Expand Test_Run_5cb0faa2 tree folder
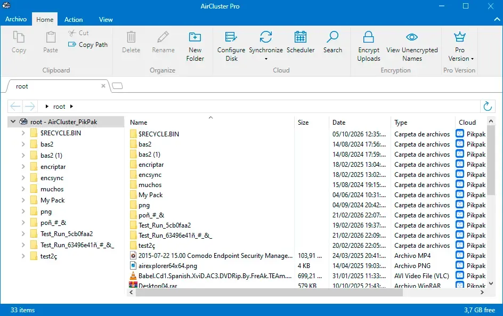Screen dimensions: 503x316 coord(23,233)
